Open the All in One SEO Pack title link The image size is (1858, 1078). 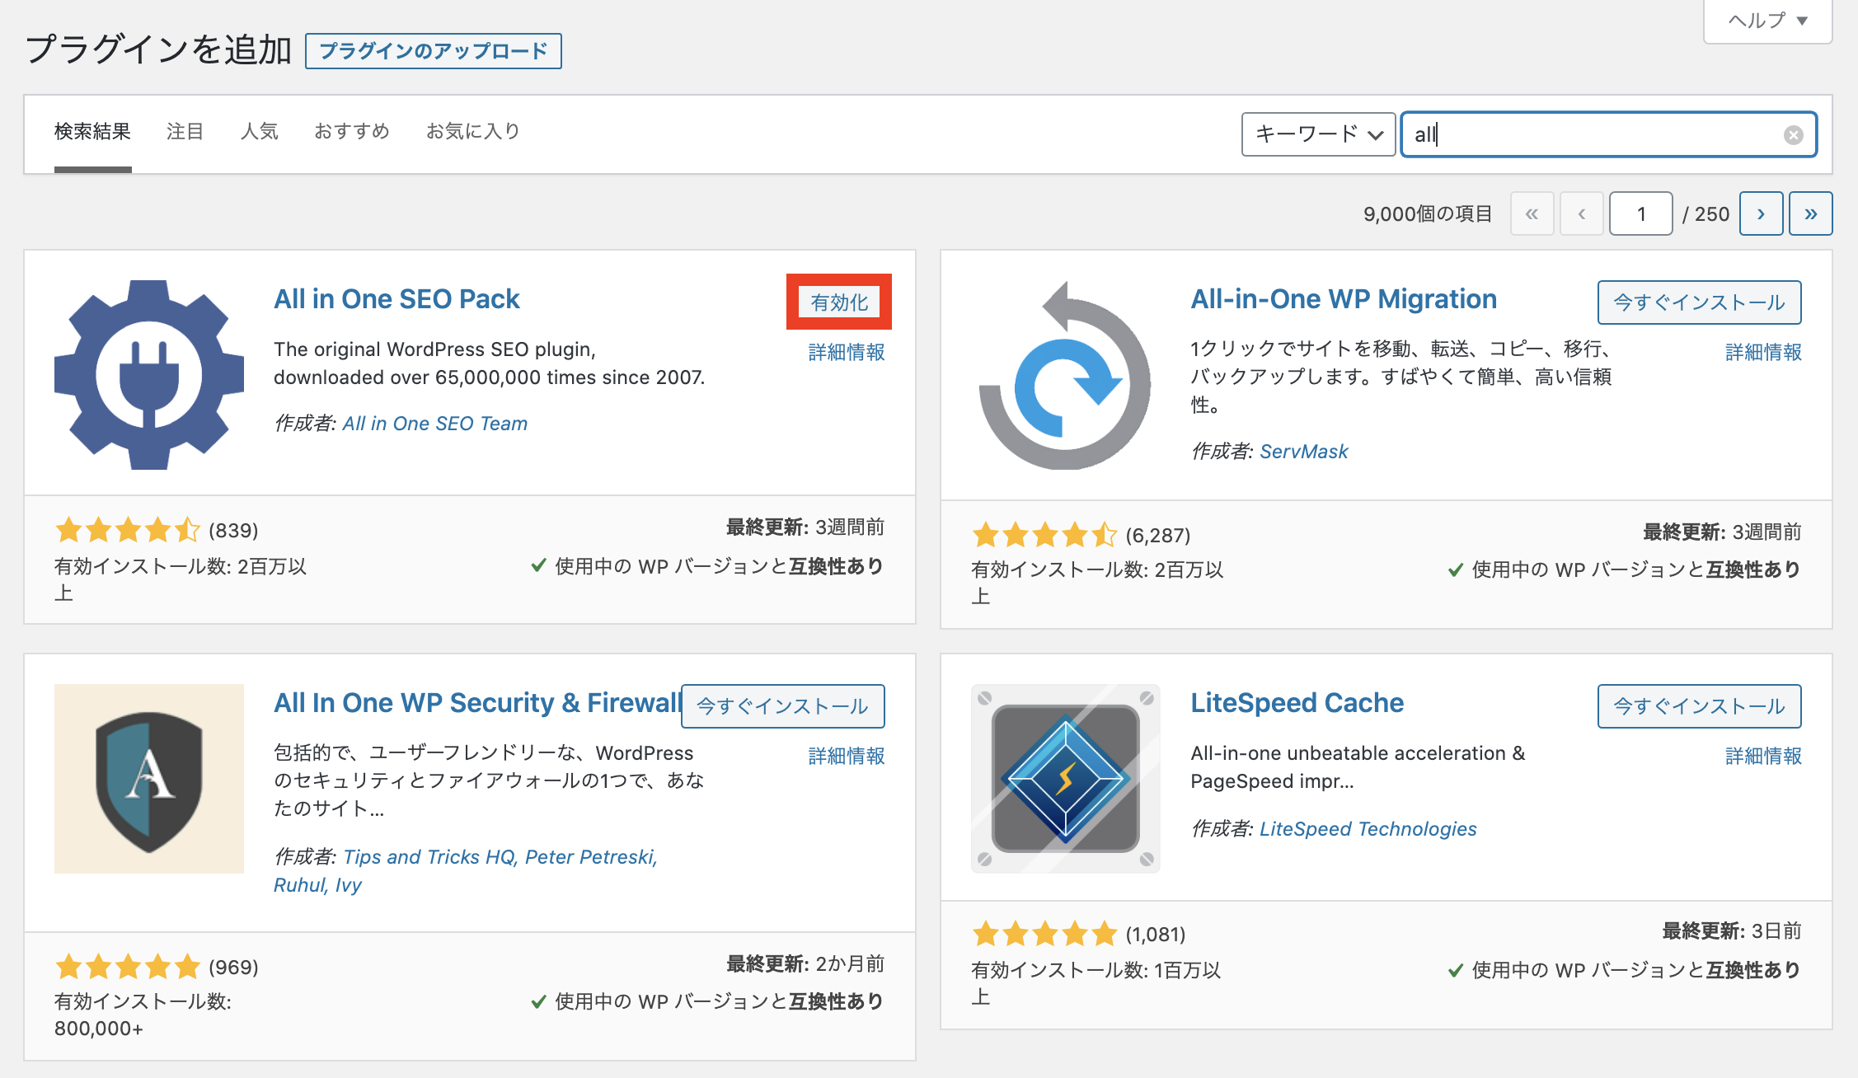pos(396,299)
